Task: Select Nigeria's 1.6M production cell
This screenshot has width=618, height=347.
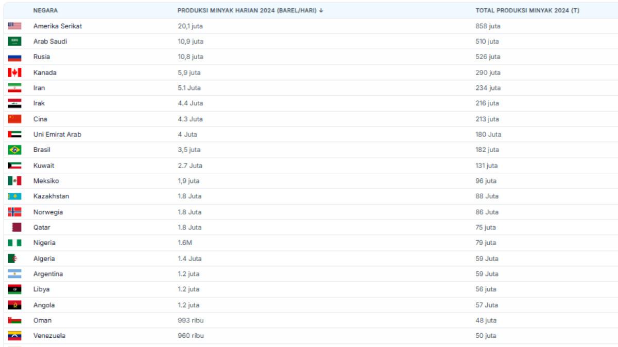Action: coord(185,243)
